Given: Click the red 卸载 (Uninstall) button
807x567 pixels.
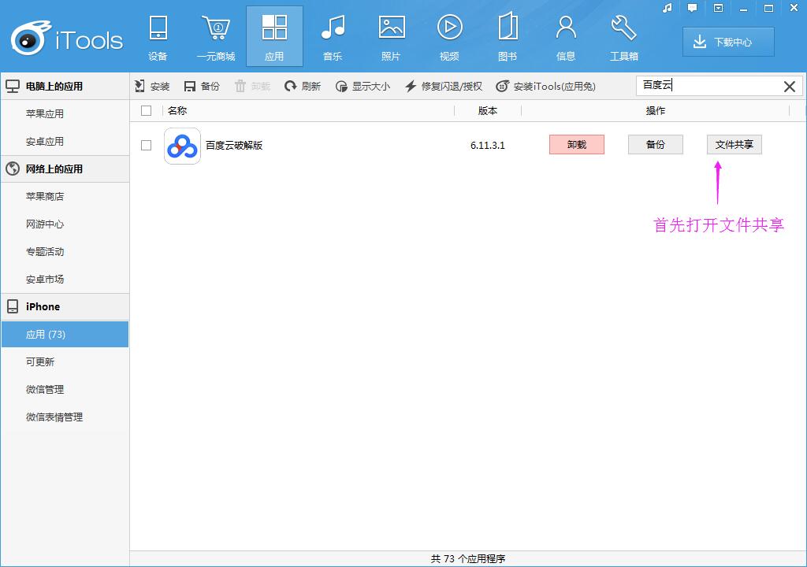Looking at the screenshot, I should coord(577,145).
